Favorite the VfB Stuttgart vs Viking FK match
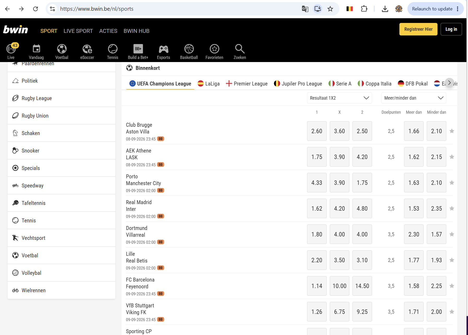 click(452, 312)
